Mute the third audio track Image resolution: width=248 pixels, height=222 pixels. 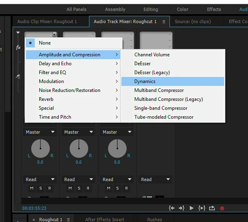108,188
